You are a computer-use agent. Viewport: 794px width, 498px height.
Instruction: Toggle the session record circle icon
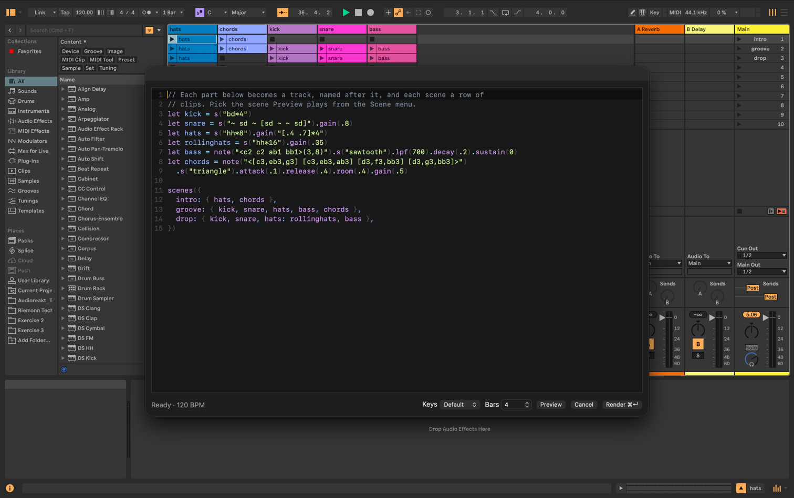[x=429, y=13]
